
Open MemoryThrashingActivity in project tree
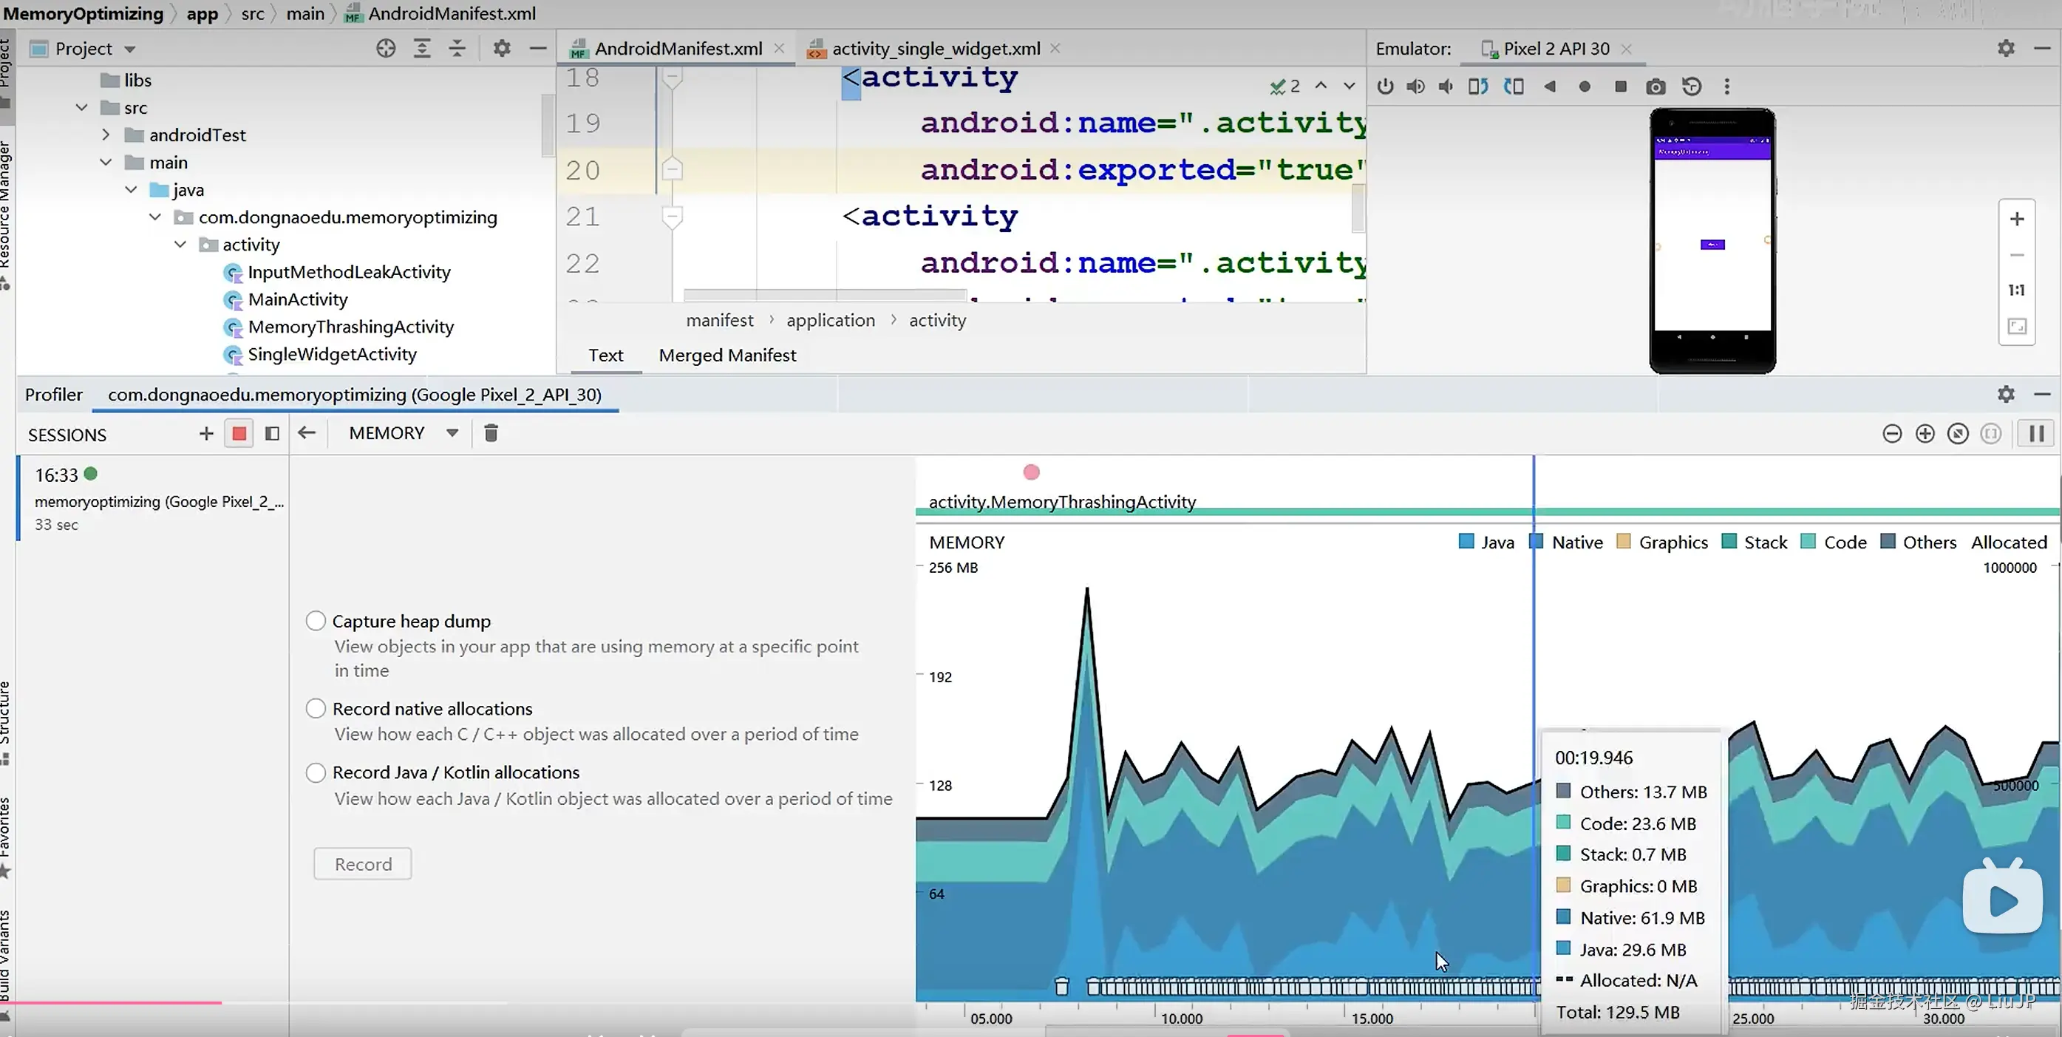[x=350, y=327]
